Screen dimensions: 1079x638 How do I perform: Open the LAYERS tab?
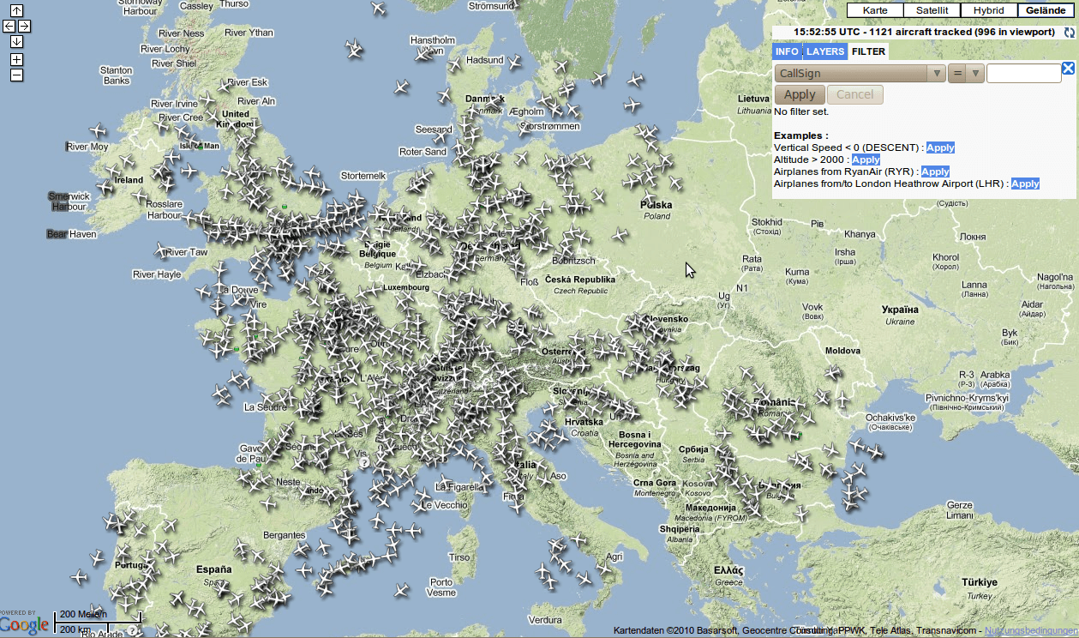(x=824, y=51)
